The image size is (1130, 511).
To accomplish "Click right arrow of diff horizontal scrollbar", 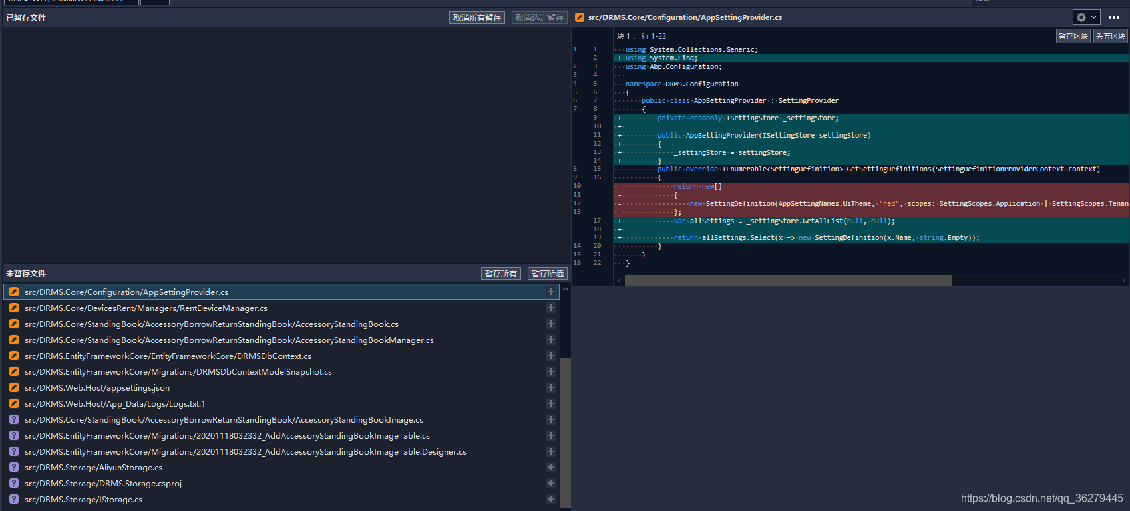I will coord(1124,281).
